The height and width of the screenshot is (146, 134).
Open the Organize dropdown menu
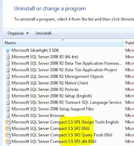(18, 33)
